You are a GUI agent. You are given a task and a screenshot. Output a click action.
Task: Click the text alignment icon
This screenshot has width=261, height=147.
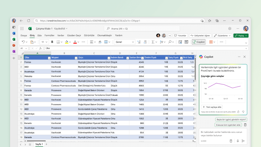[92, 42]
